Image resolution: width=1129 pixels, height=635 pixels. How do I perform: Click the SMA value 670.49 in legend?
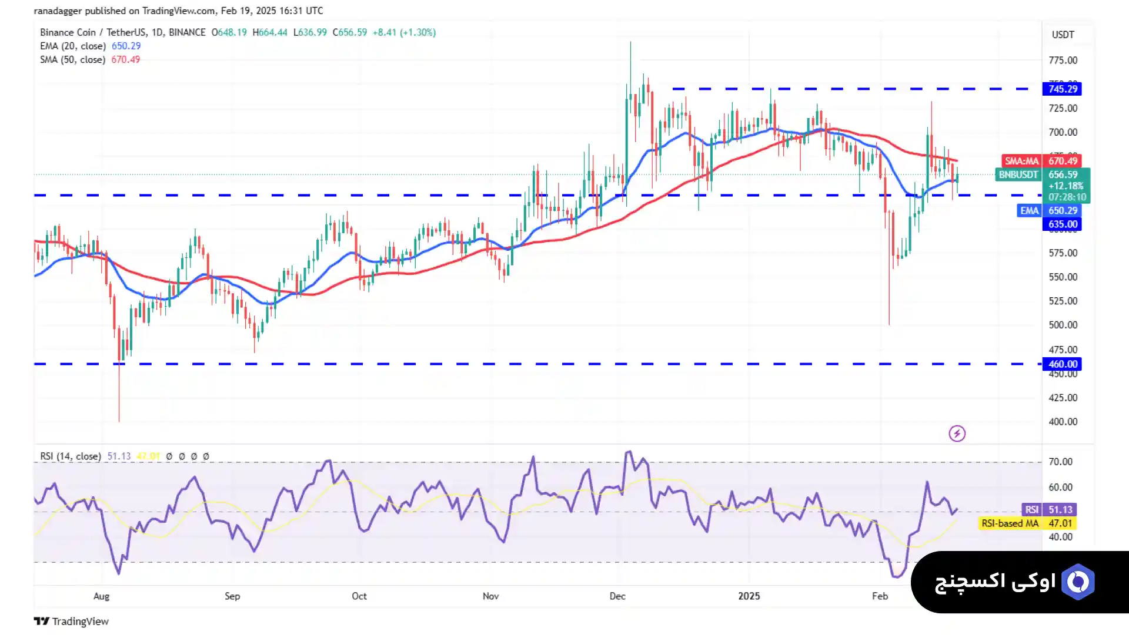(x=126, y=59)
